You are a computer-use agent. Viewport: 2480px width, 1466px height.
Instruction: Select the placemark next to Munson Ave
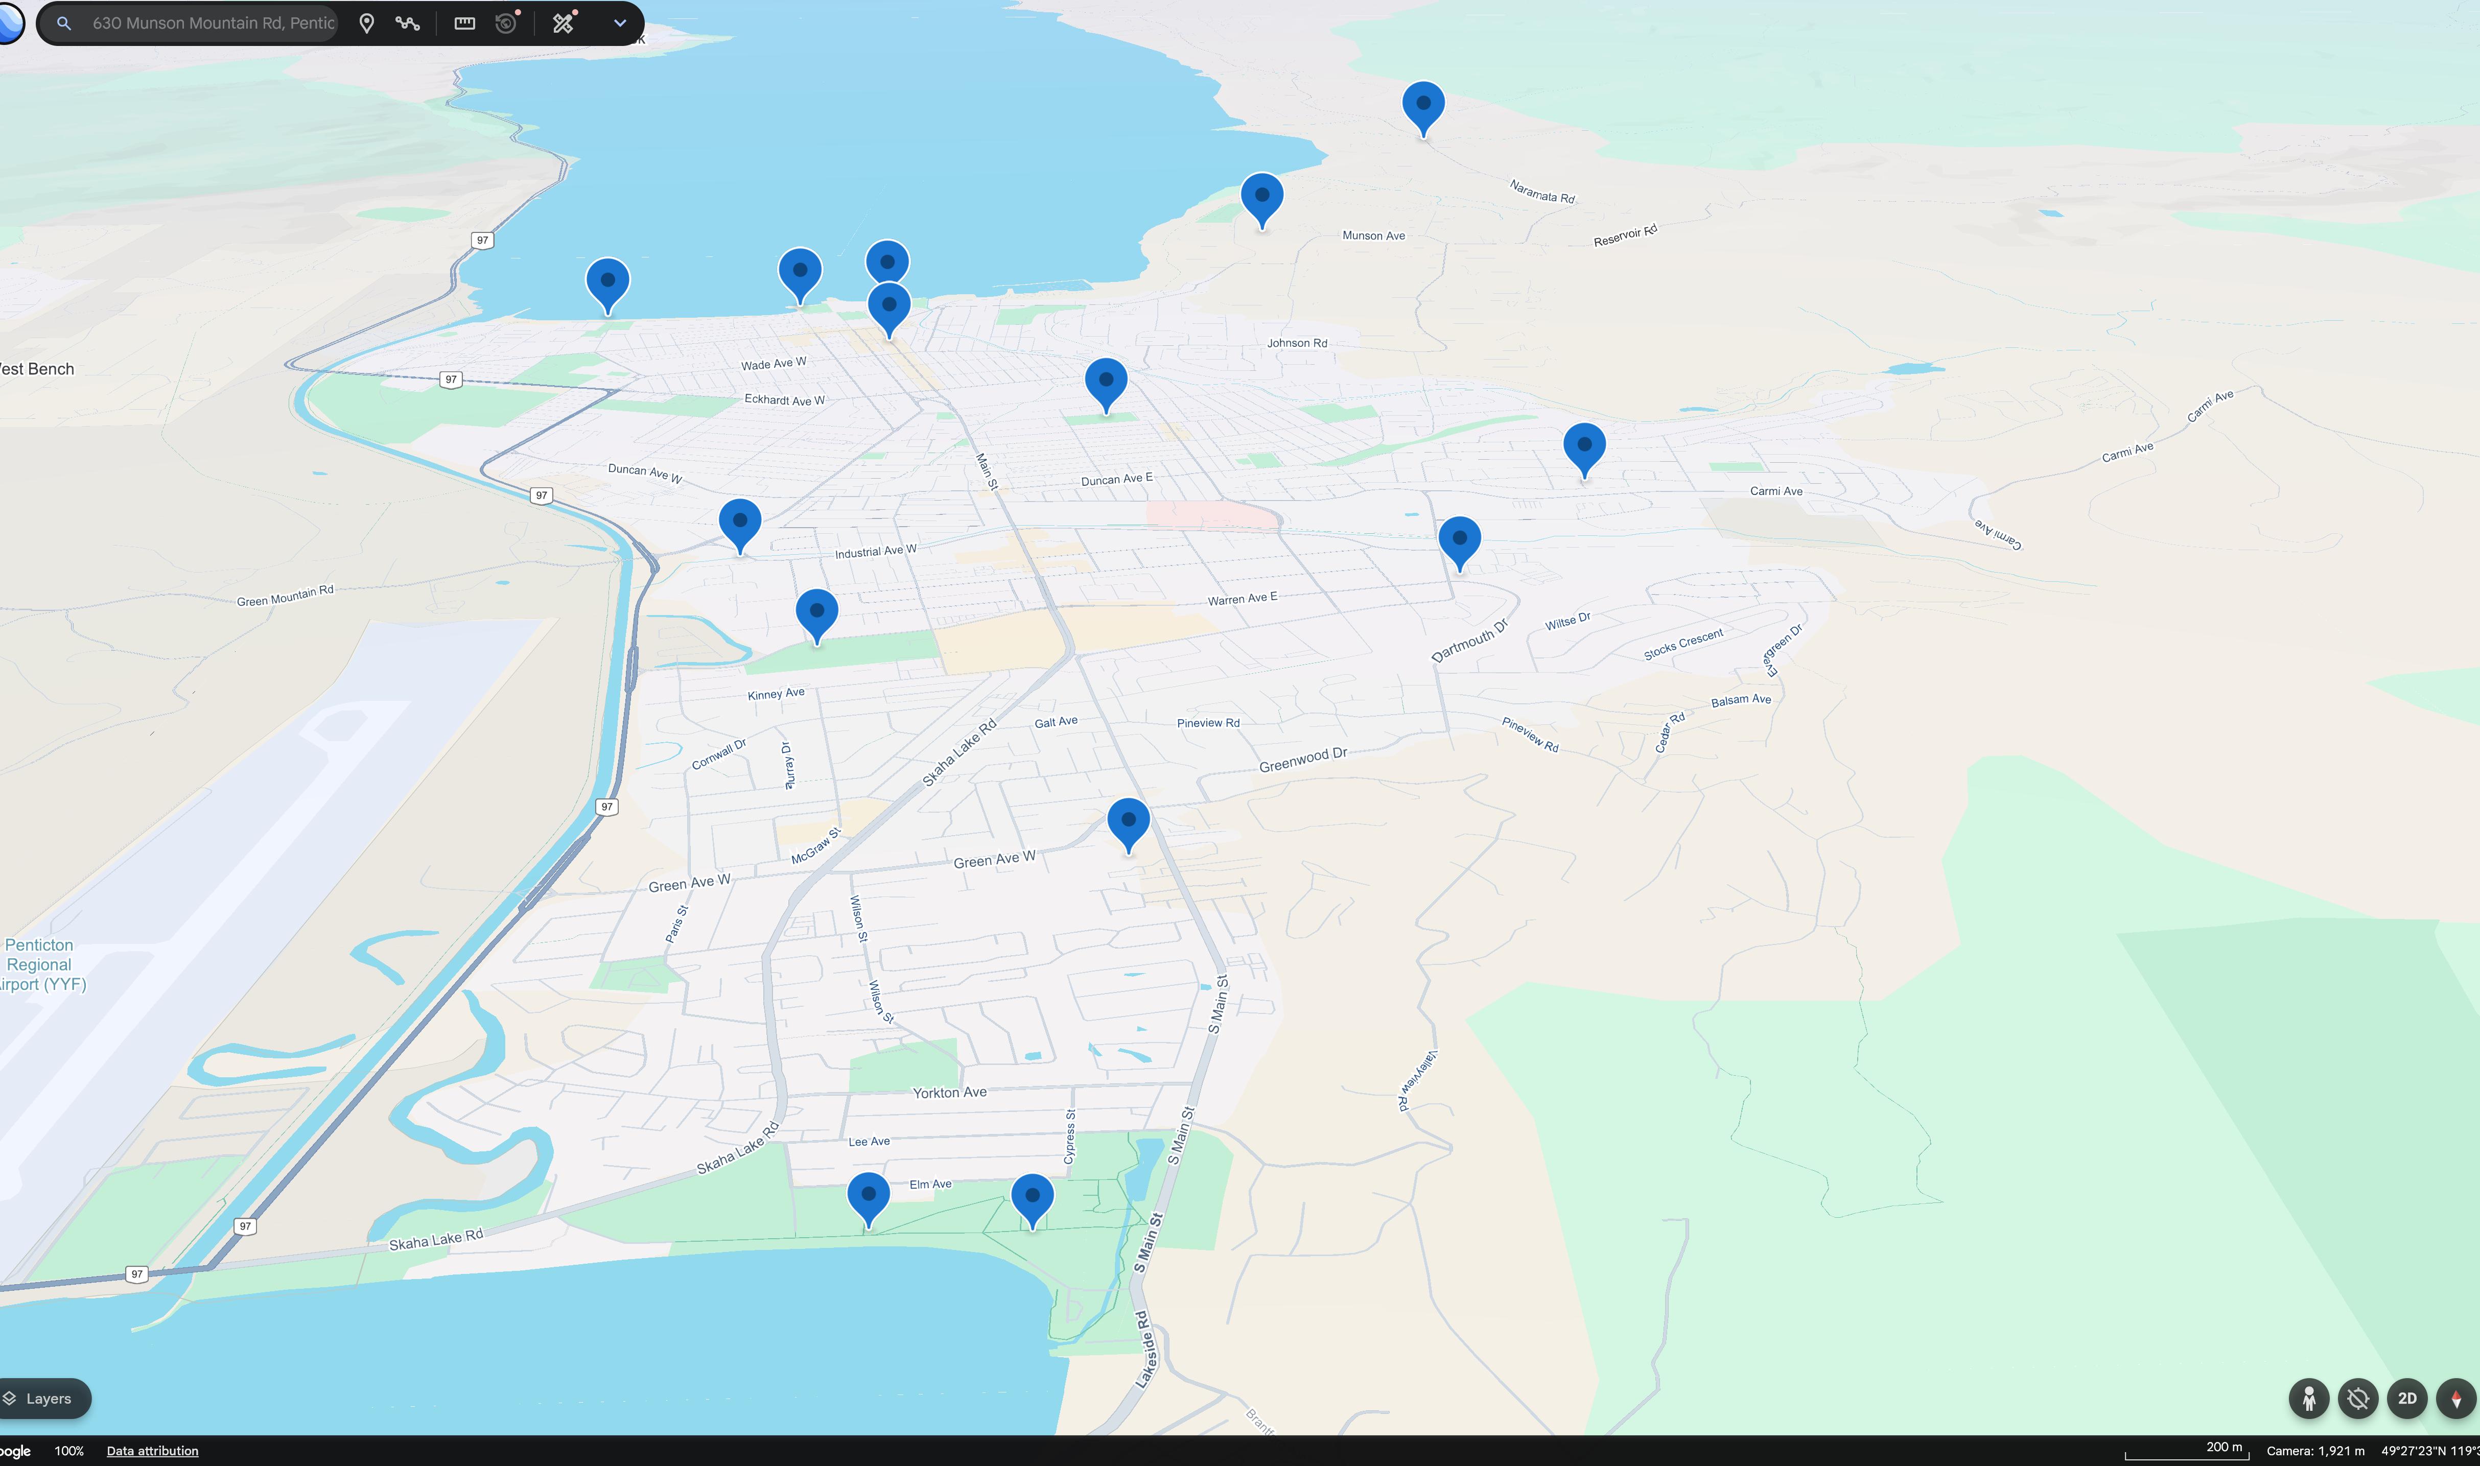click(1262, 196)
